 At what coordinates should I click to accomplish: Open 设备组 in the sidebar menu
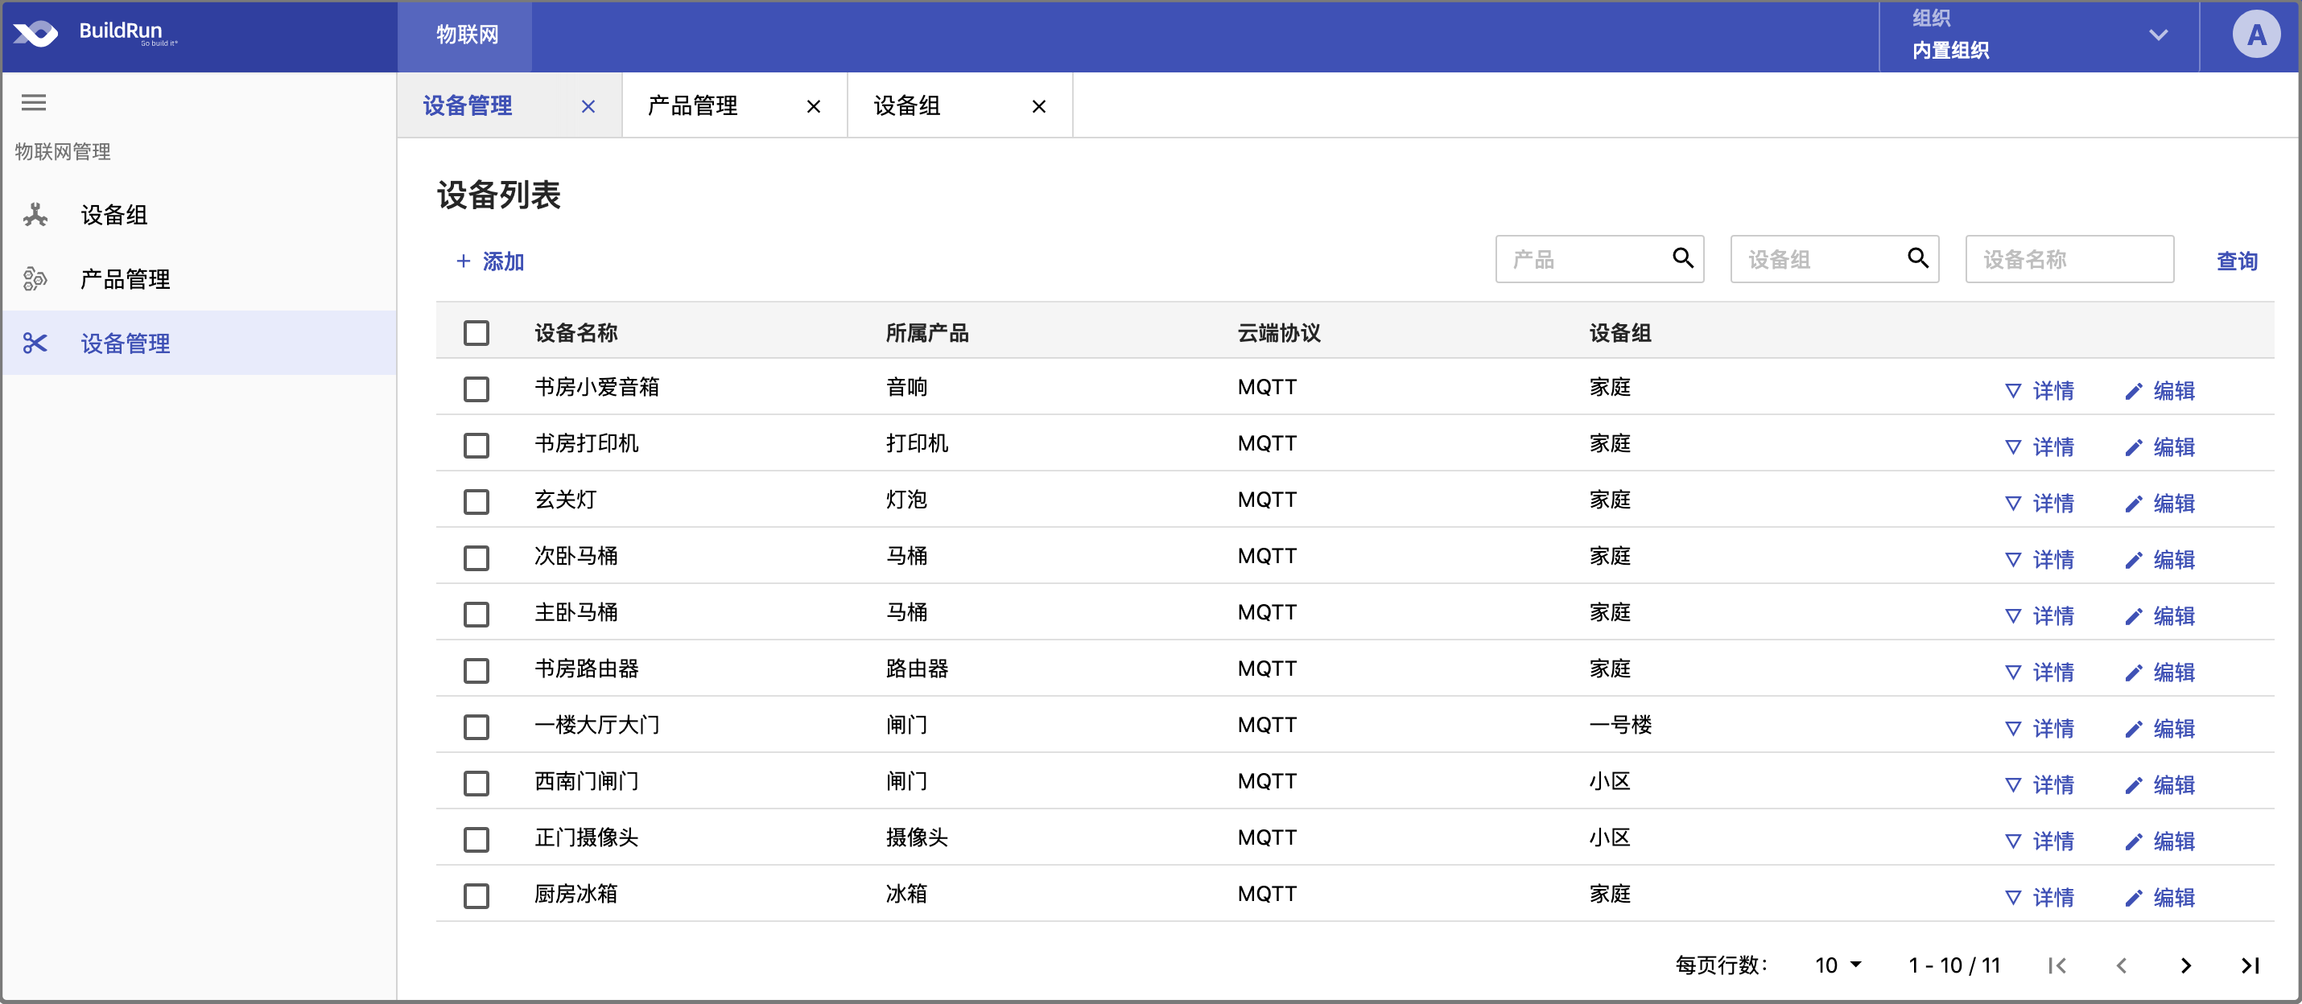pos(113,216)
